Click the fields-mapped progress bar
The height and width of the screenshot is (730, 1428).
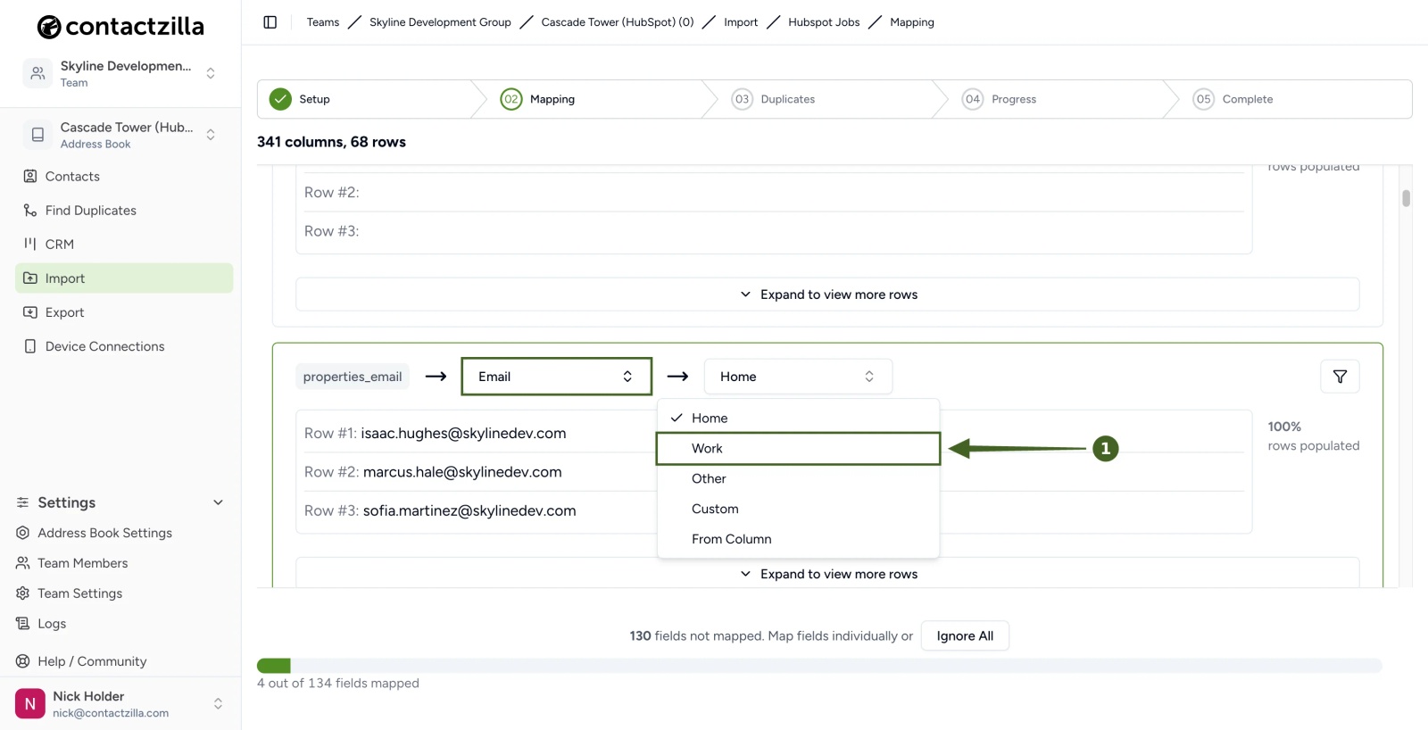(818, 666)
